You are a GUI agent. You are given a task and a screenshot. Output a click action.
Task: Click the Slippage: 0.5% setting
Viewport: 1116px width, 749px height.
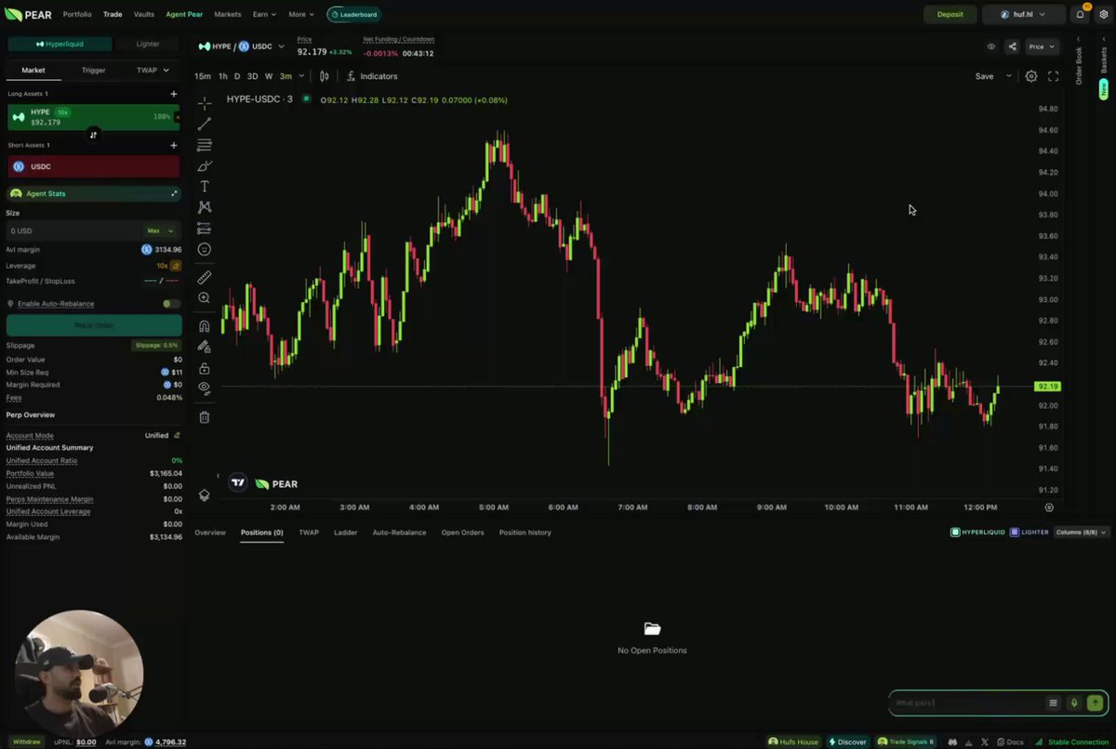click(x=155, y=345)
